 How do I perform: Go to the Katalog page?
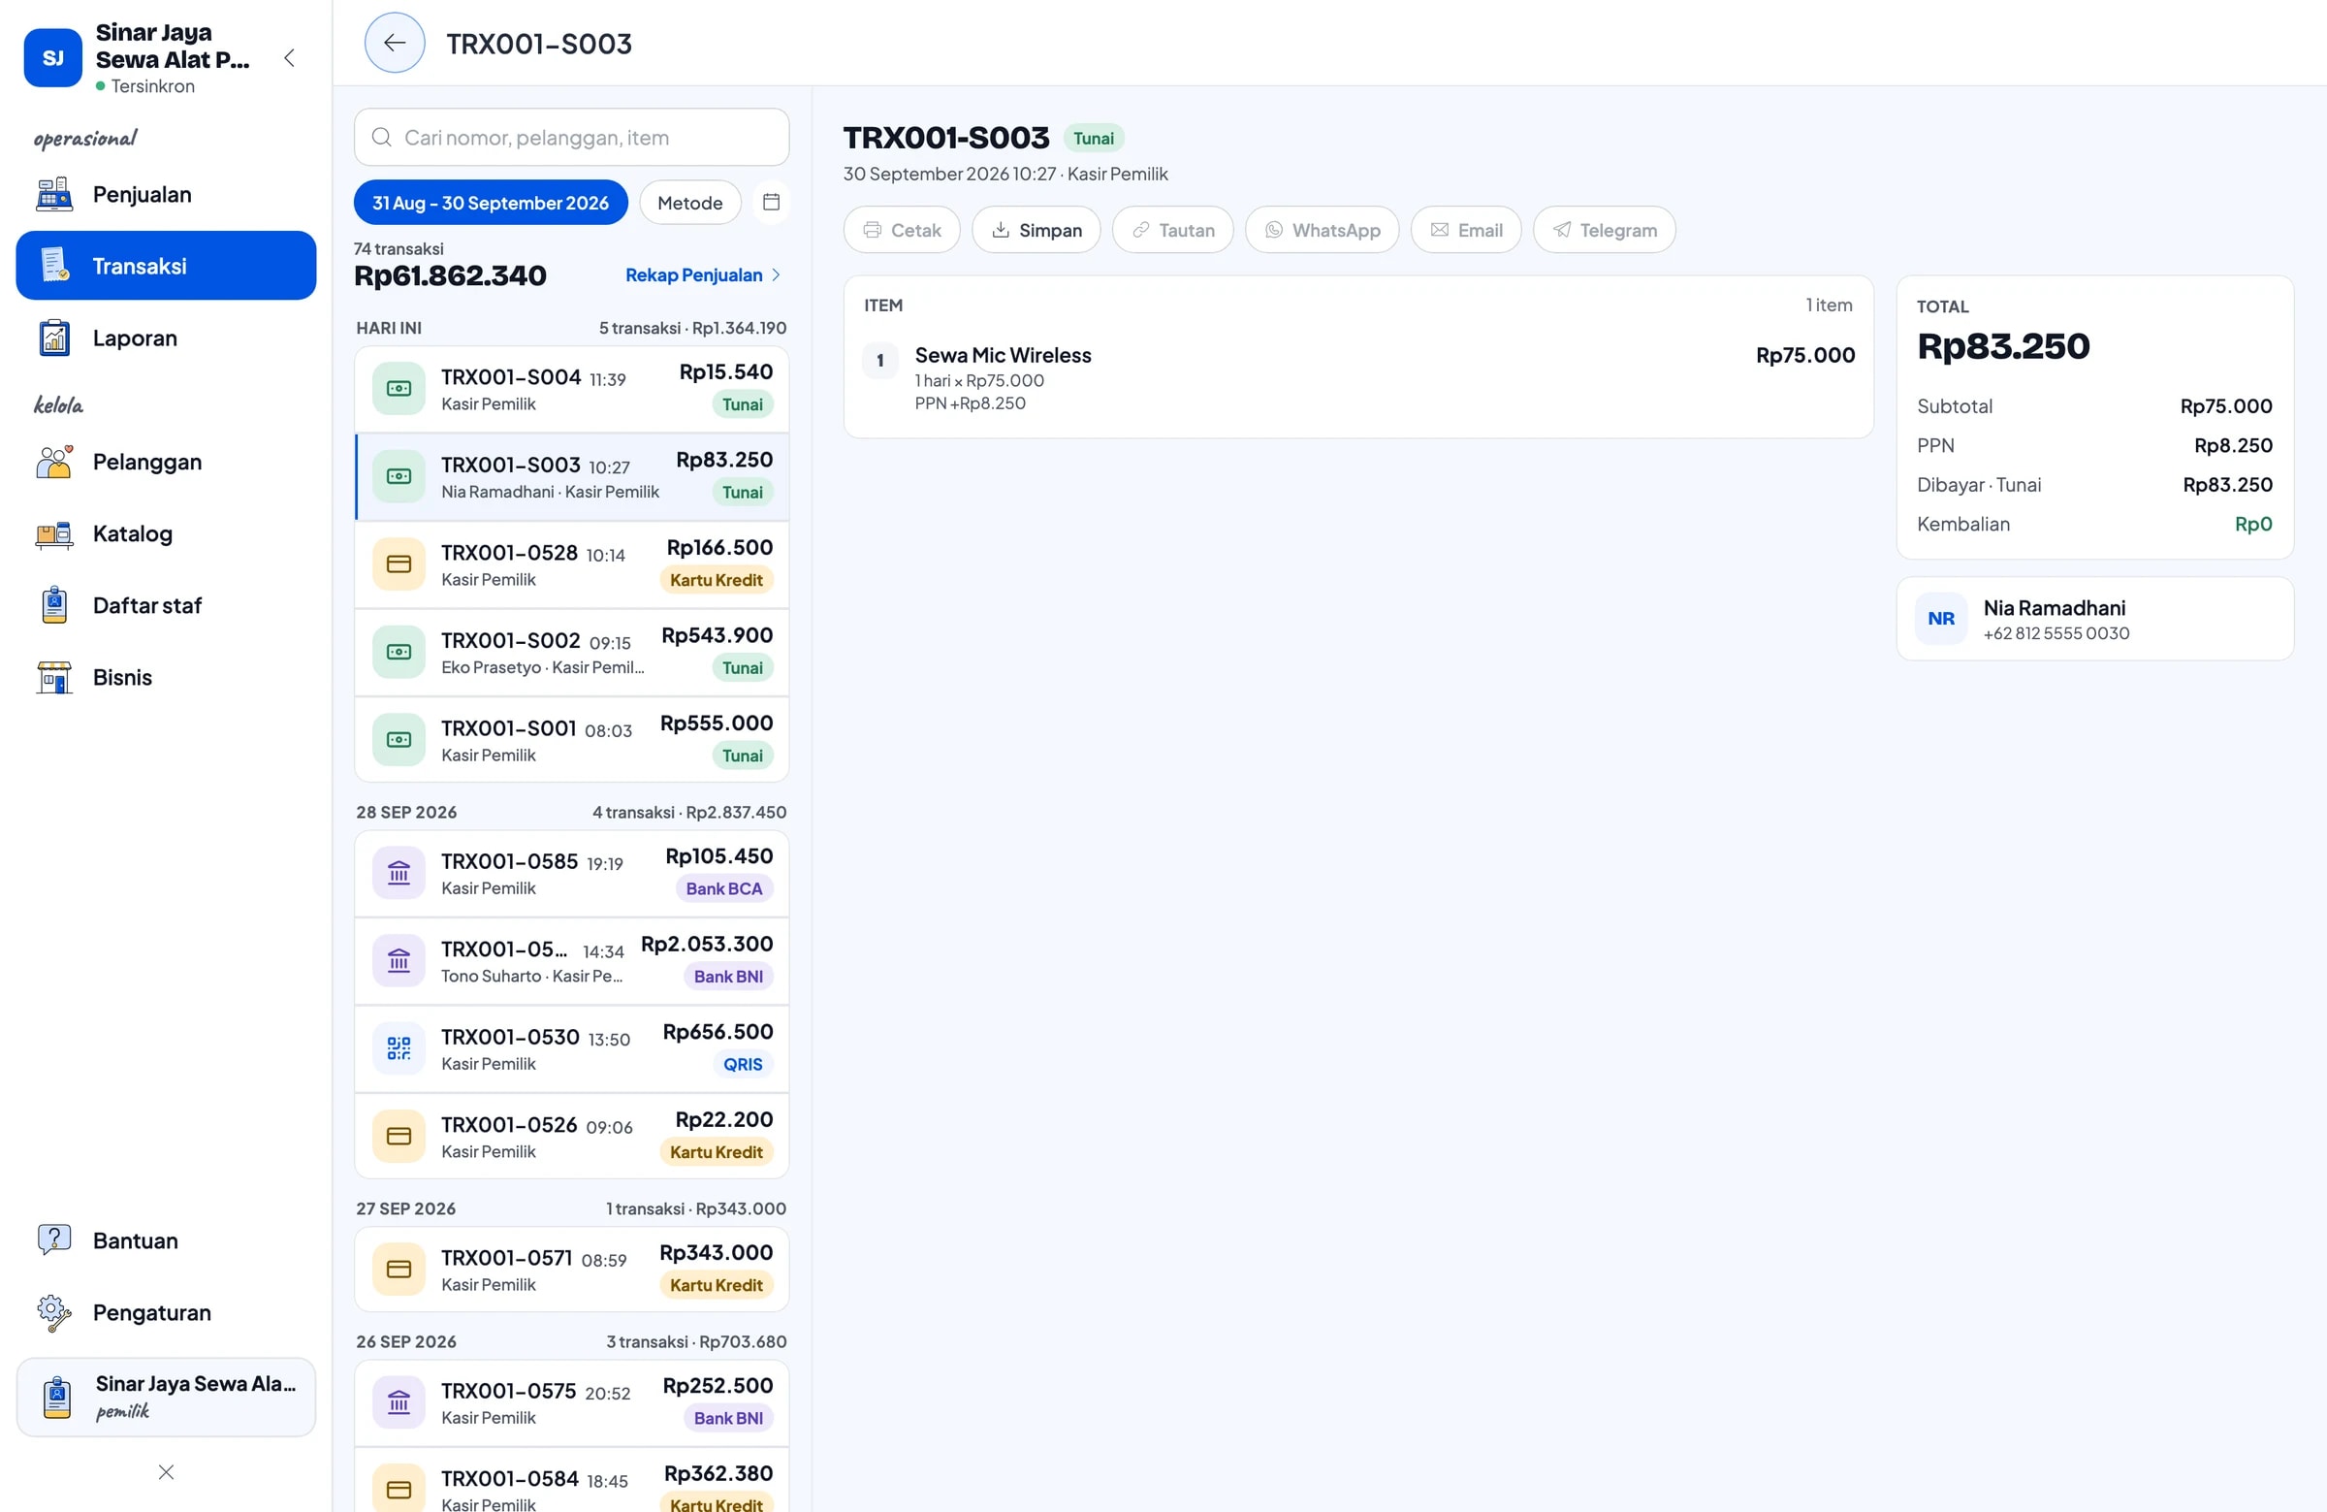pos(166,534)
